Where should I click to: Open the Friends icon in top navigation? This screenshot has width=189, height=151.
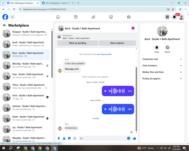coord(93,17)
